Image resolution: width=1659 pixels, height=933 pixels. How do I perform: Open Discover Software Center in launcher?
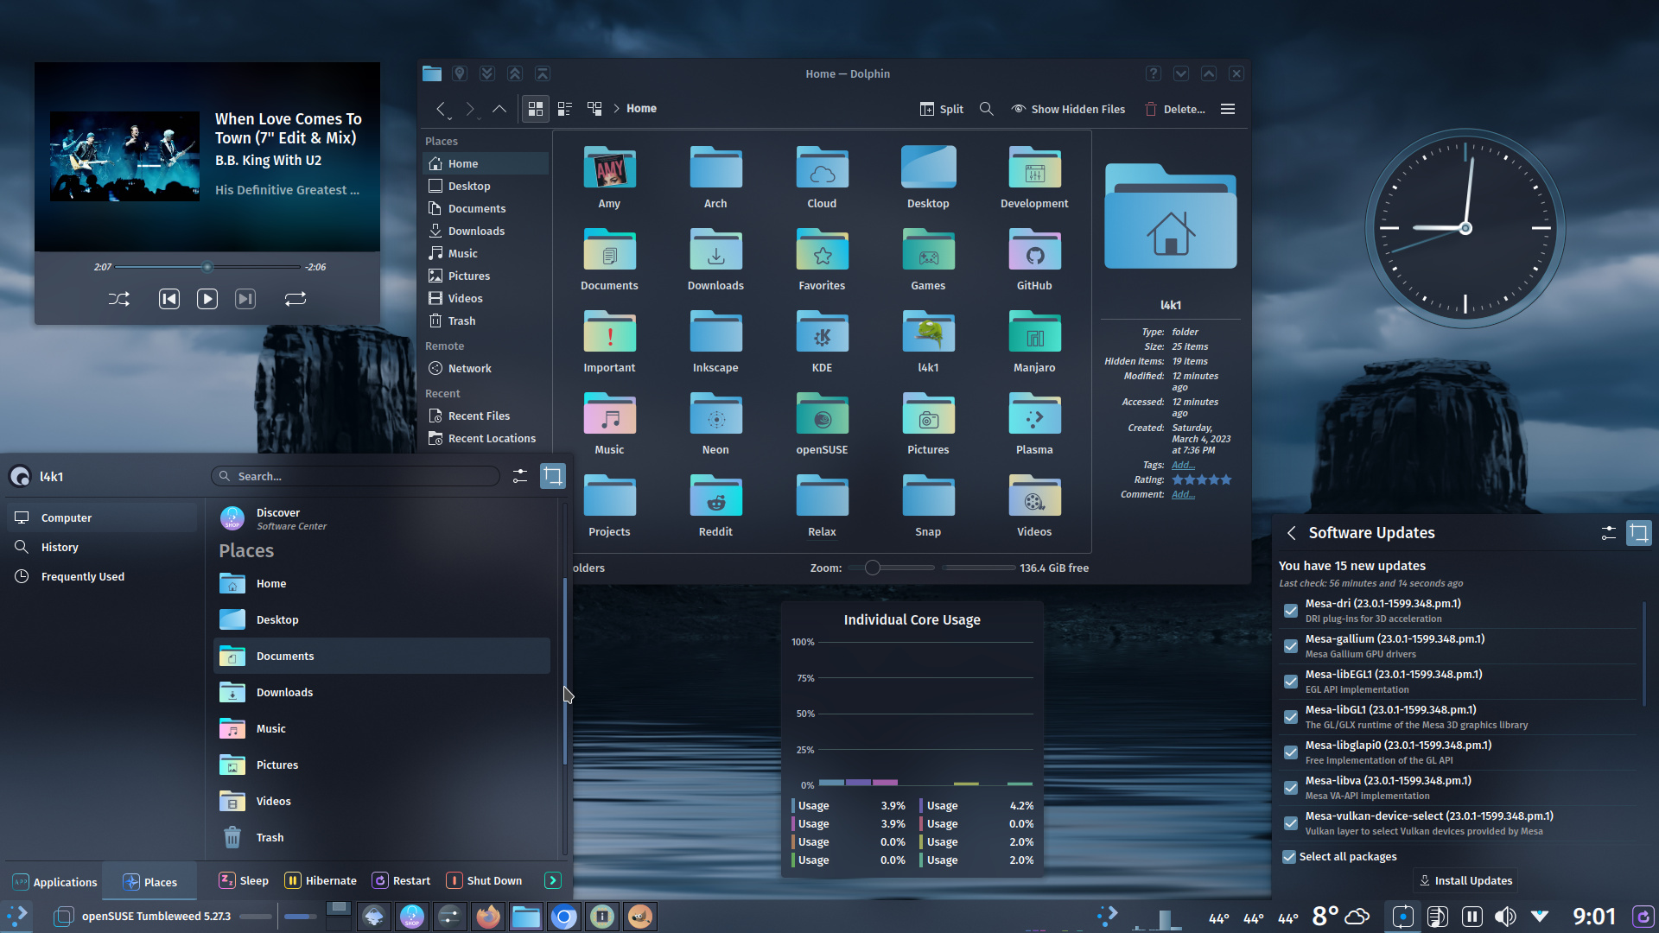coord(382,518)
